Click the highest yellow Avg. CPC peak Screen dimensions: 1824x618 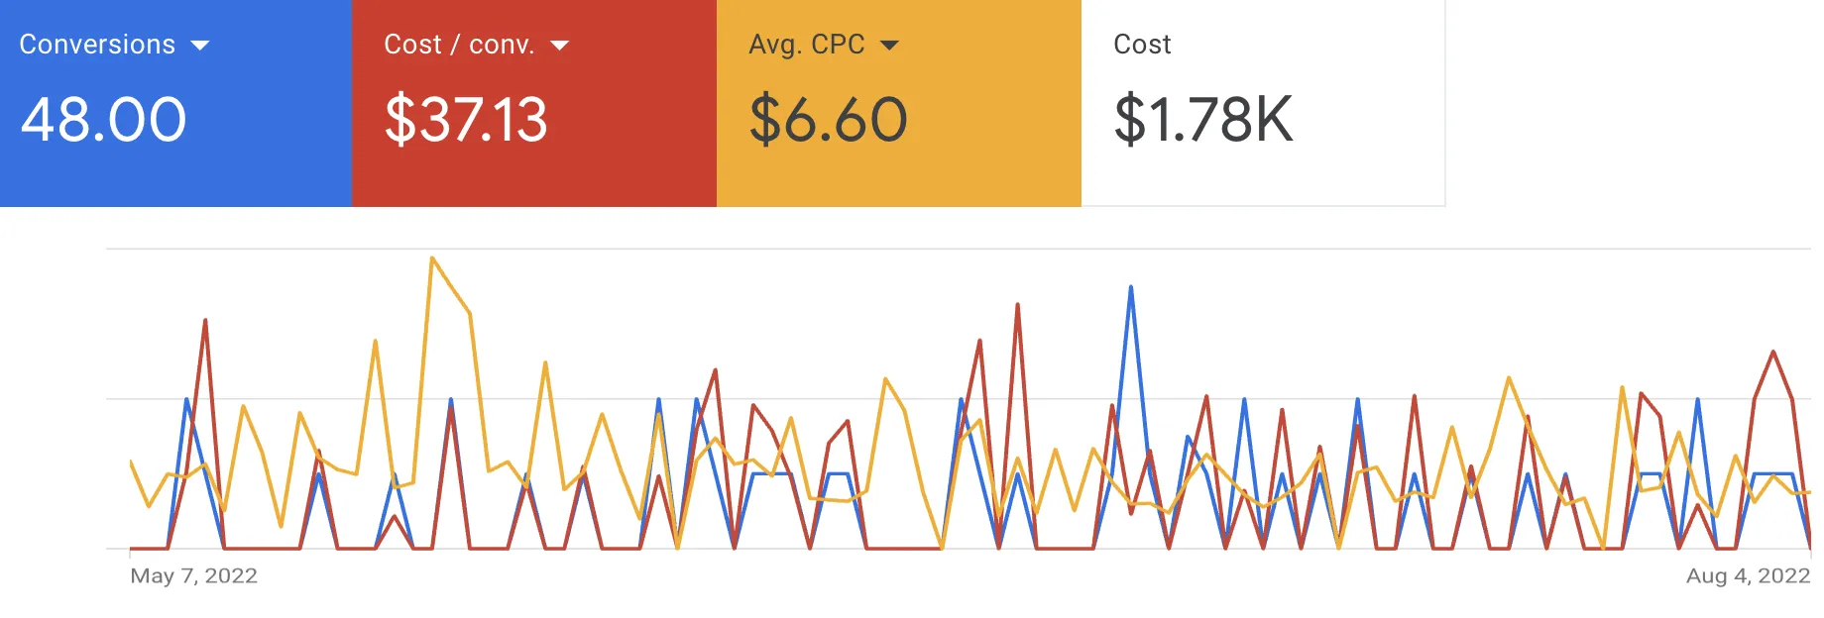432,258
